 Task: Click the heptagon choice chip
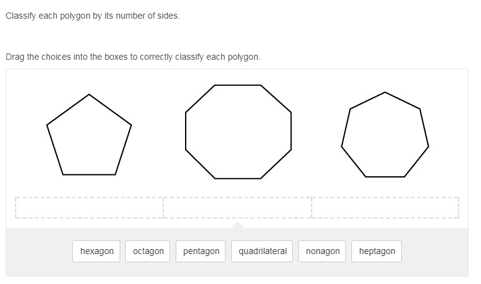tap(377, 251)
